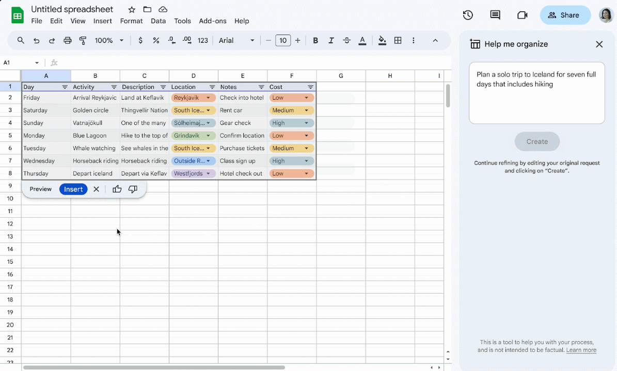Open the Add-ons menu
This screenshot has height=371, width=617.
(212, 21)
